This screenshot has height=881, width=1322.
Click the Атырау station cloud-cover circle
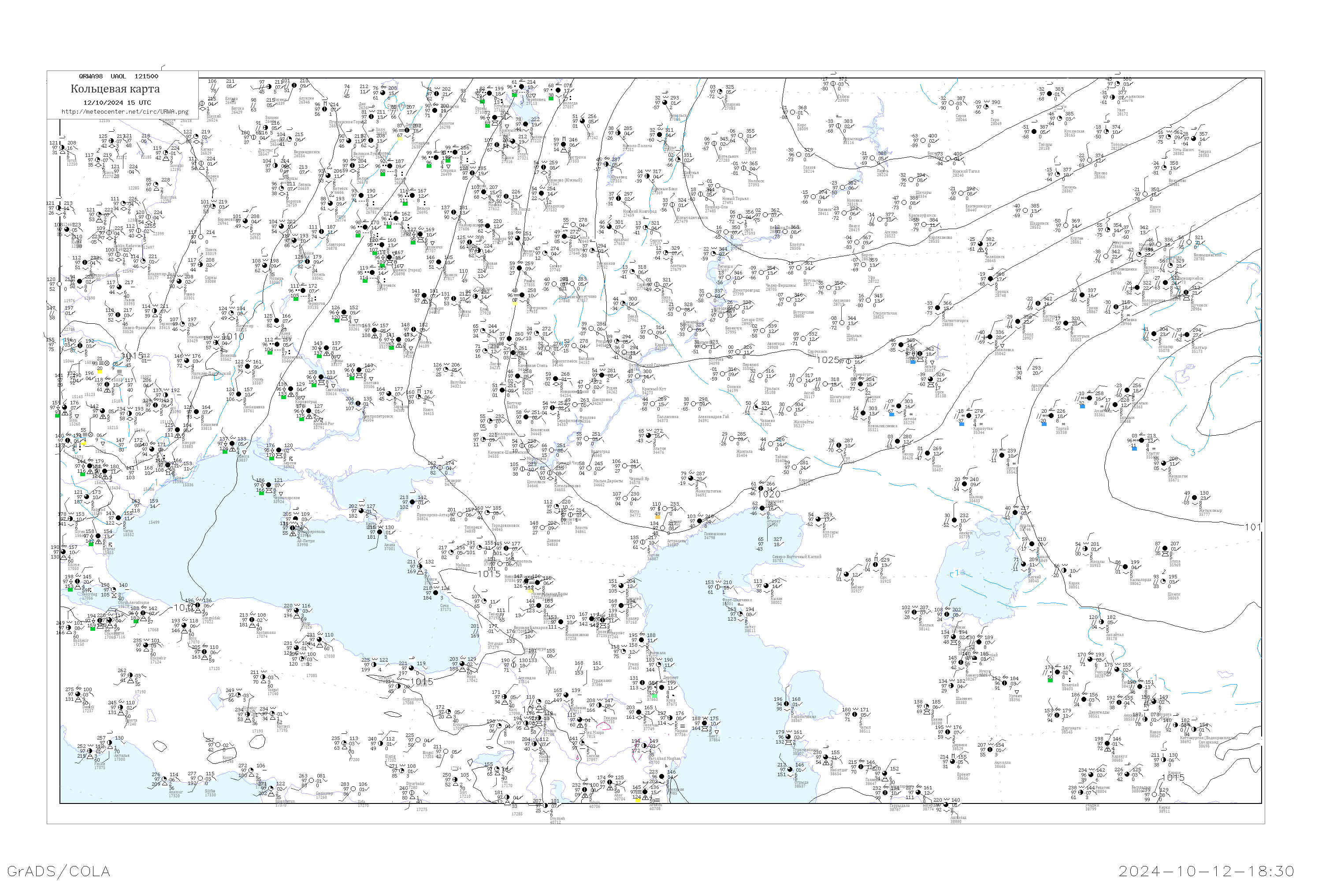(762, 508)
